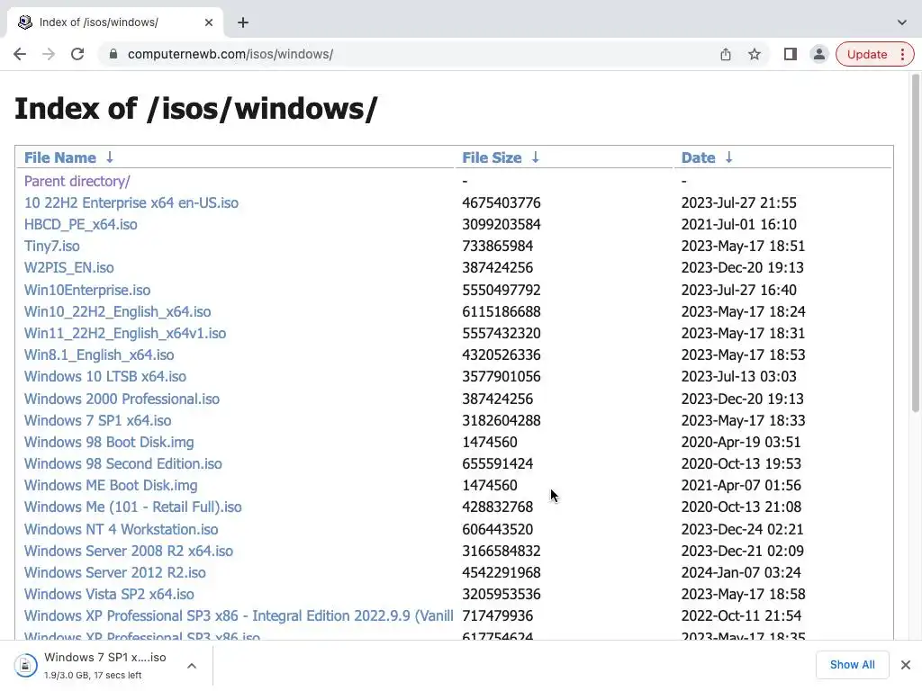Reload the current page
Image resolution: width=922 pixels, height=691 pixels.
coord(77,54)
